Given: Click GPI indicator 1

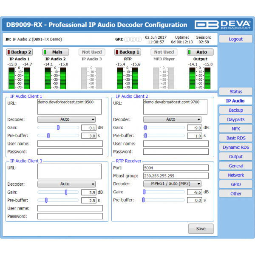Looking at the screenshot, I should 127,40.
